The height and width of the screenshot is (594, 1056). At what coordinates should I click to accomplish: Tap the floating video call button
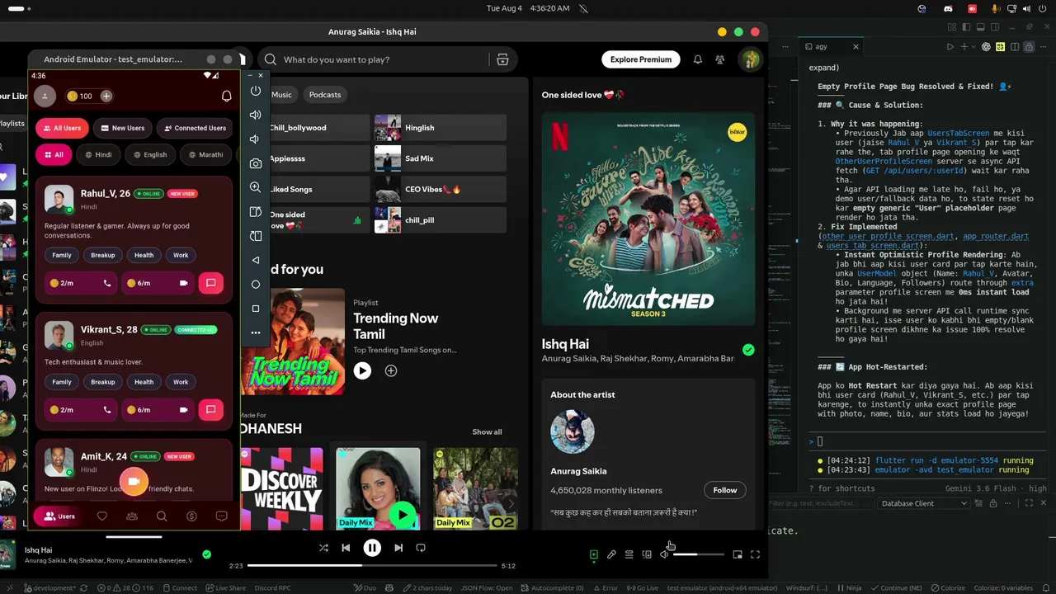click(134, 482)
